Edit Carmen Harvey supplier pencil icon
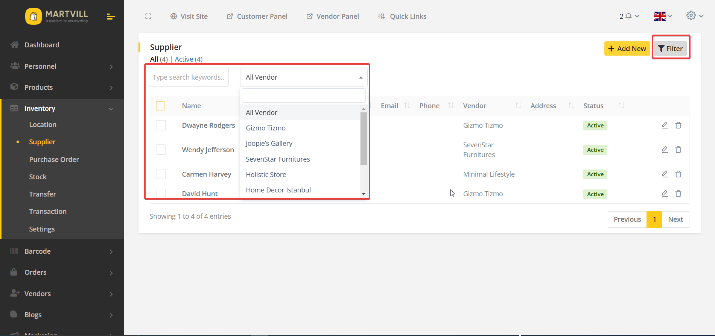Viewport: 715px width, 336px height. [665, 174]
